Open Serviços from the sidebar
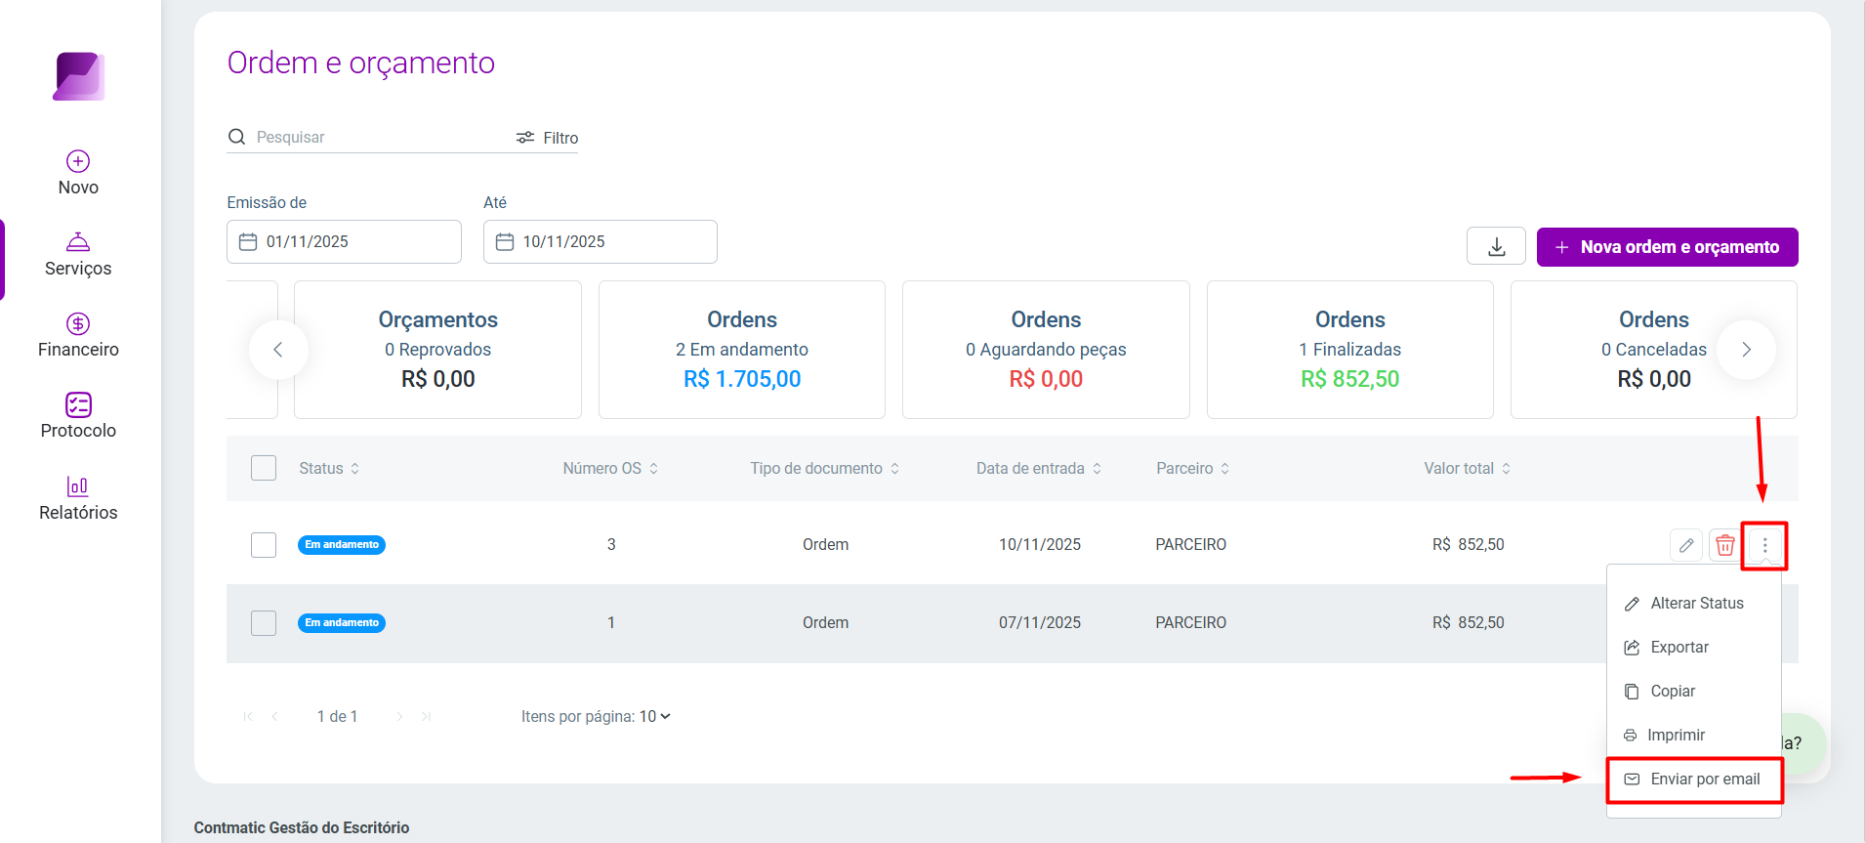 point(78,255)
